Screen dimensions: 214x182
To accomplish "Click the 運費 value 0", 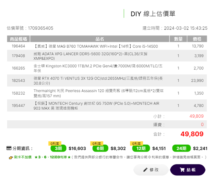I will 202,125.
